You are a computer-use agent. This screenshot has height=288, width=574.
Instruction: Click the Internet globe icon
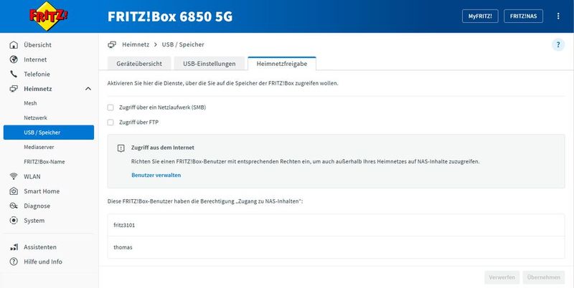14,59
